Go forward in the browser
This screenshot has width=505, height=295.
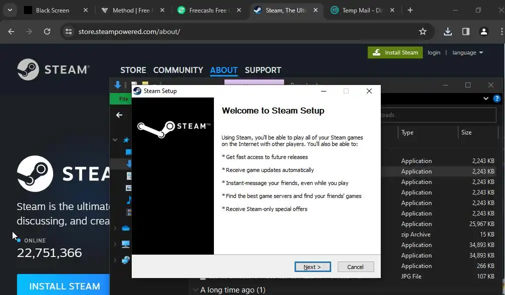(x=29, y=31)
